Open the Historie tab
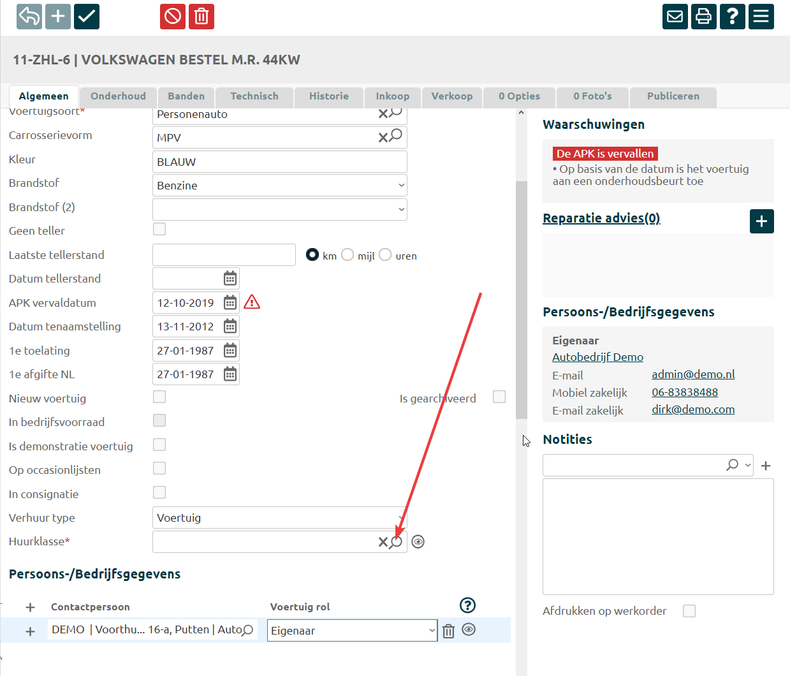 (328, 96)
